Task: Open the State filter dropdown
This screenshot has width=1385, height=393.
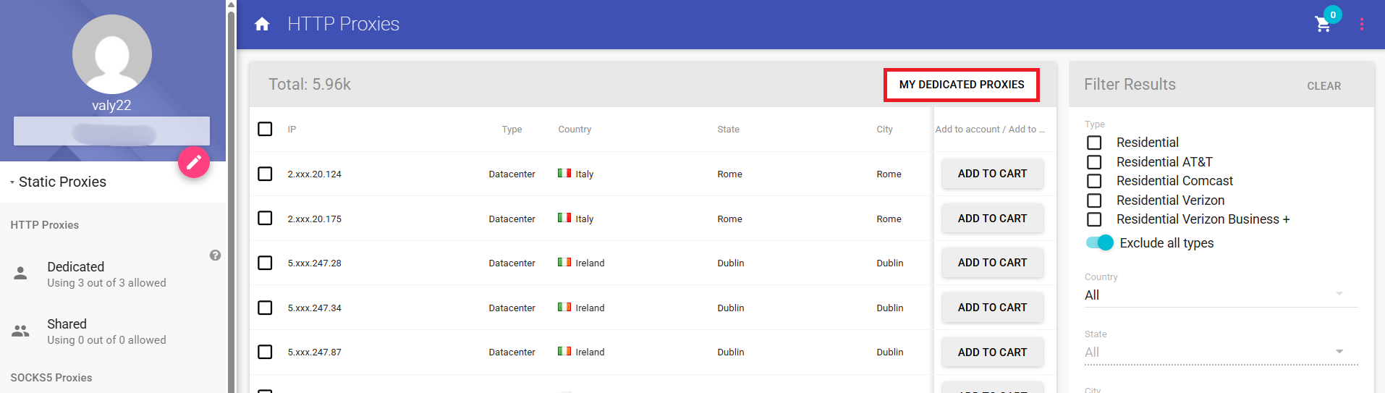Action: tap(1220, 352)
